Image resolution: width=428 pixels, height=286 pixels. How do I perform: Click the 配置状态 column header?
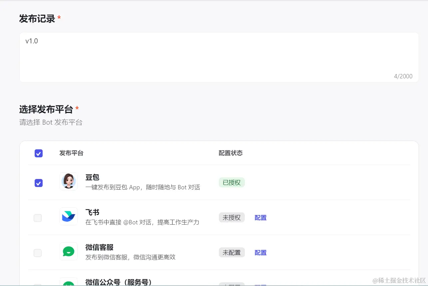pyautogui.click(x=230, y=153)
